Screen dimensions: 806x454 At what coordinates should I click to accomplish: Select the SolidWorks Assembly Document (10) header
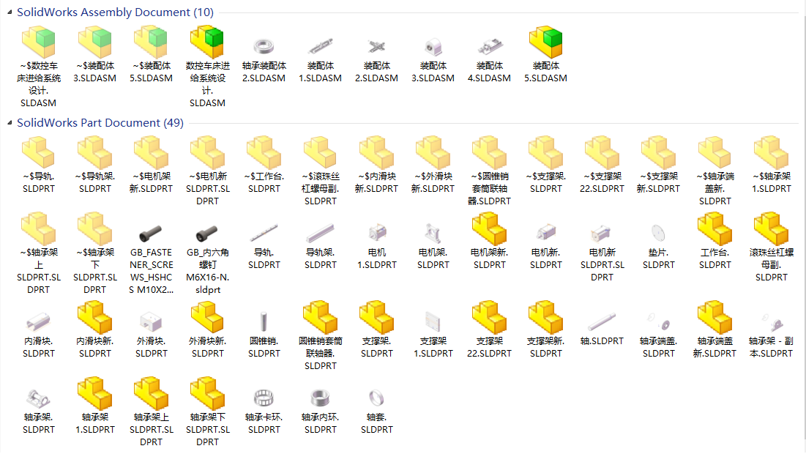115,12
